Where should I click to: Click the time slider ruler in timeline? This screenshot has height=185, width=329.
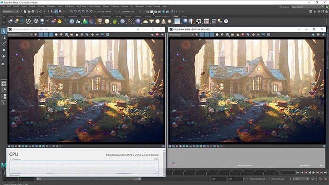(222, 173)
